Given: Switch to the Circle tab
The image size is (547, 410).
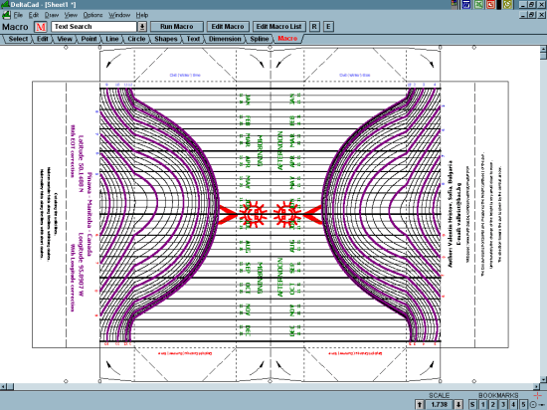Looking at the screenshot, I should point(136,39).
